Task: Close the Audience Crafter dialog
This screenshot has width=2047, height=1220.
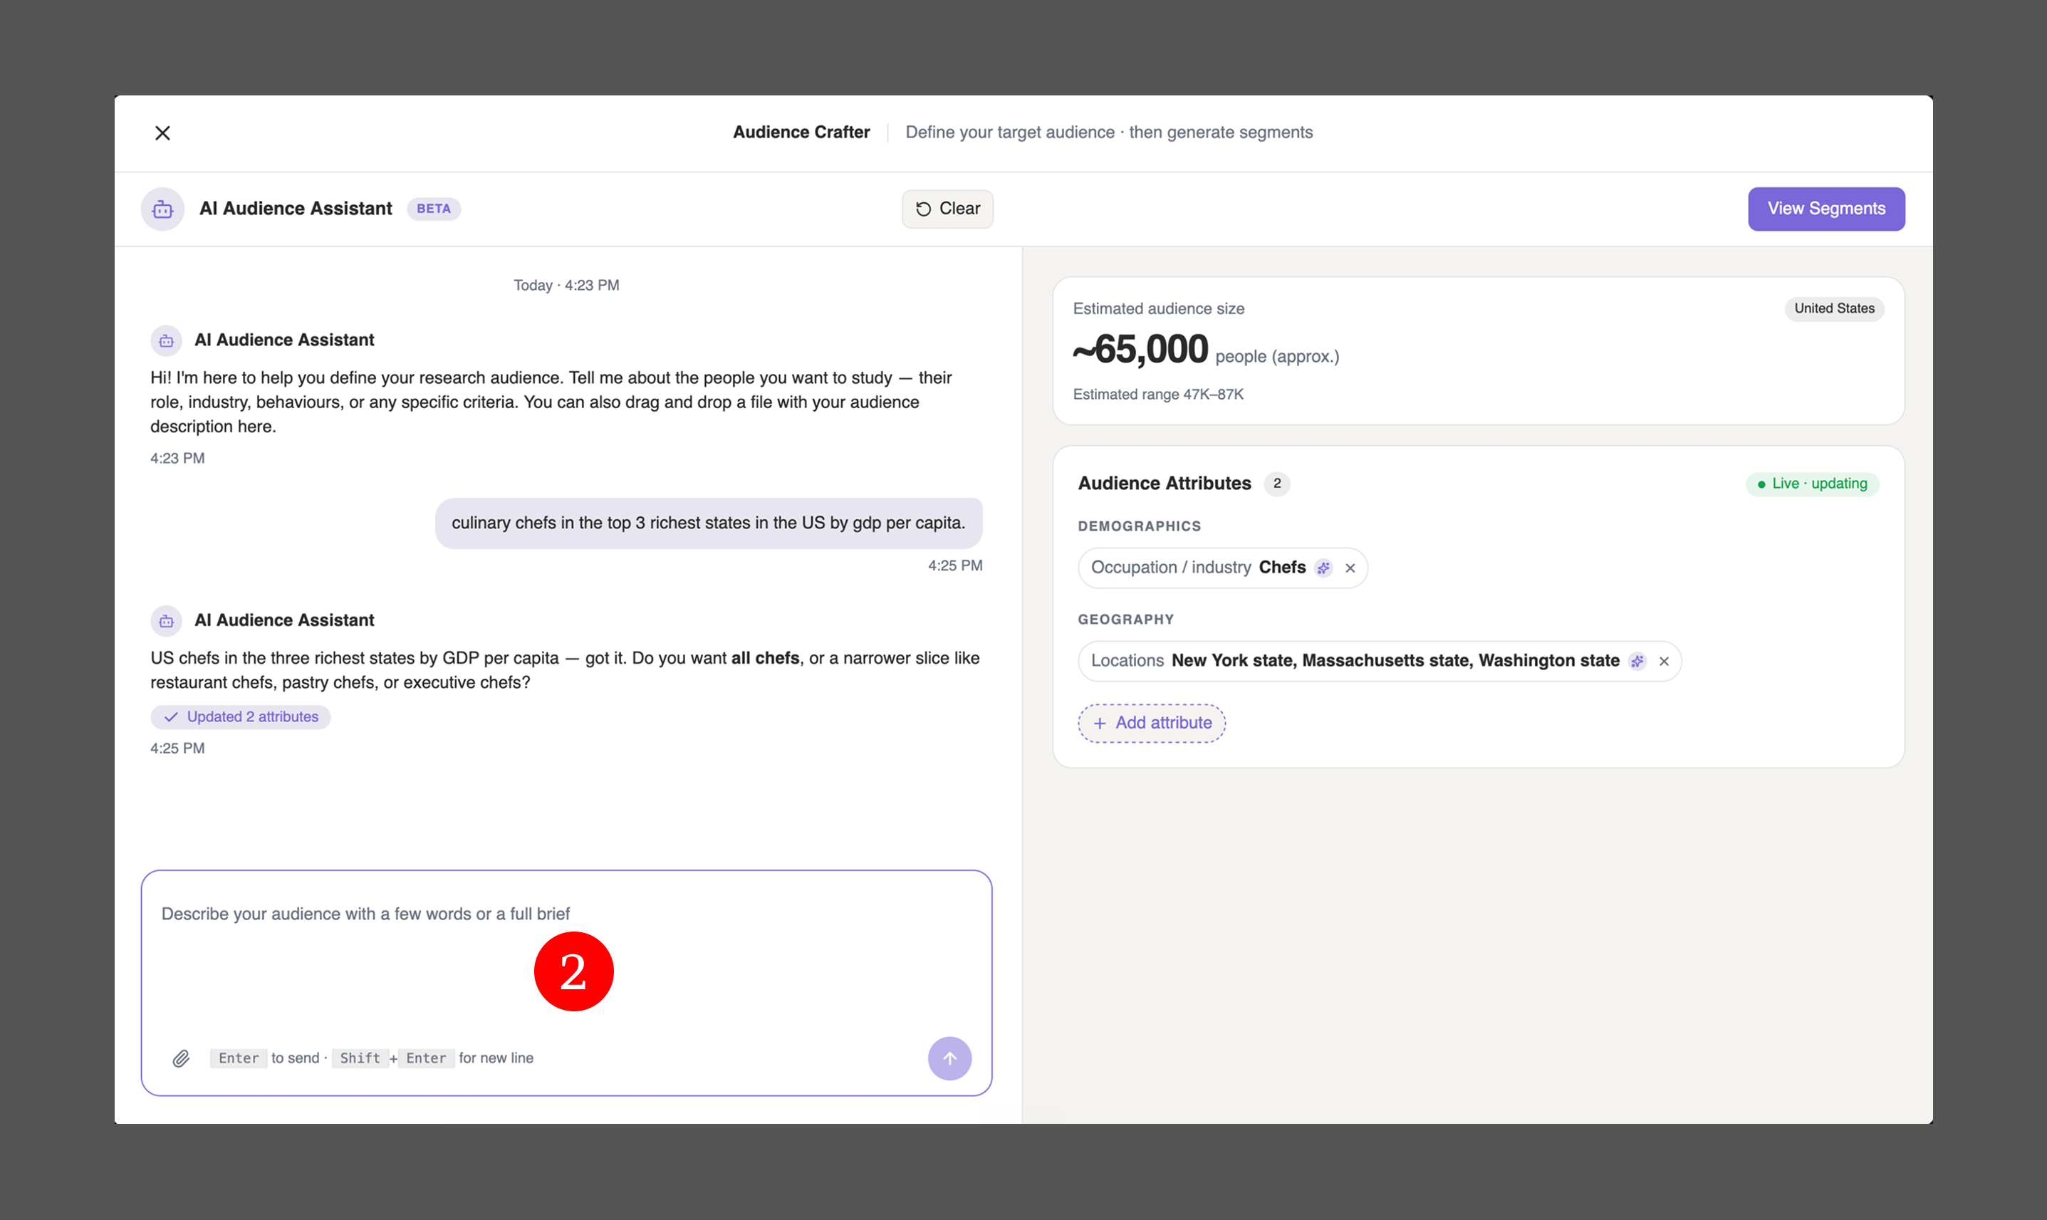Action: point(163,133)
